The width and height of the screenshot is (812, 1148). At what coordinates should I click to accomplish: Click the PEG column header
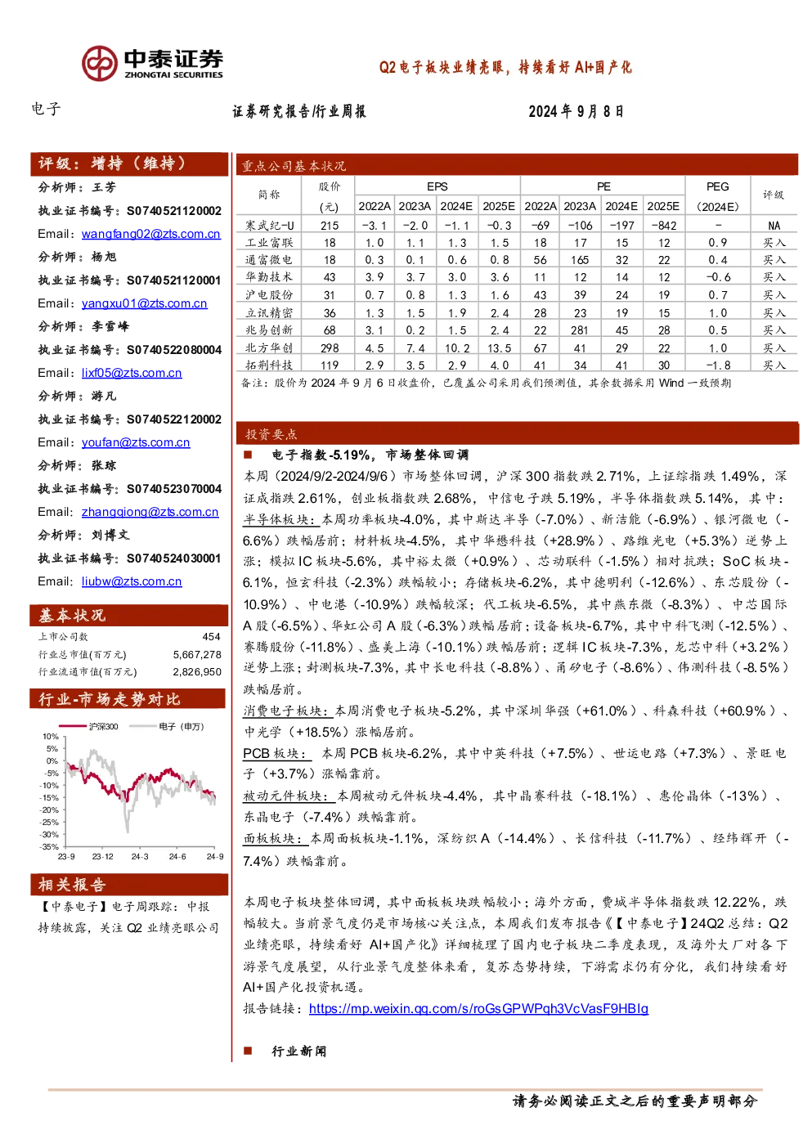tap(717, 196)
